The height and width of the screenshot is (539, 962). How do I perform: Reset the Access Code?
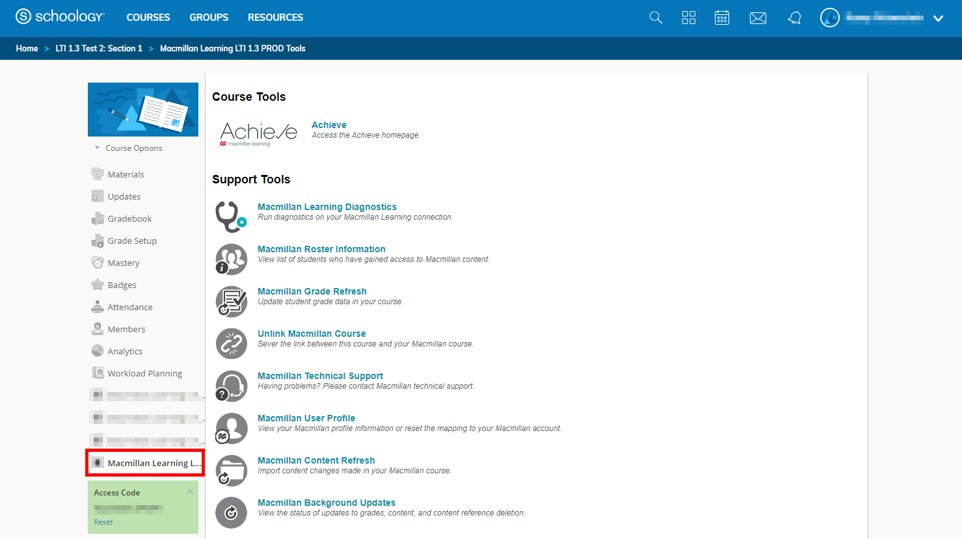tap(103, 521)
